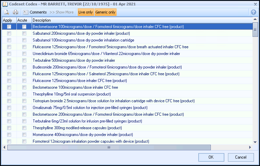The height and width of the screenshot is (166, 260).
Task: Toggle the Generic only filter
Action: [x=105, y=12]
